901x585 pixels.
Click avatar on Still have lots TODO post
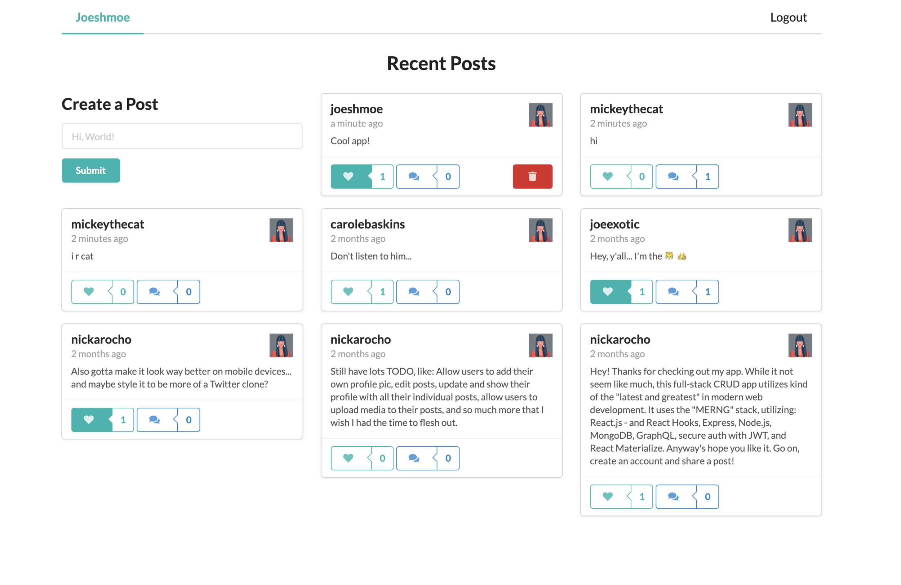(x=541, y=345)
